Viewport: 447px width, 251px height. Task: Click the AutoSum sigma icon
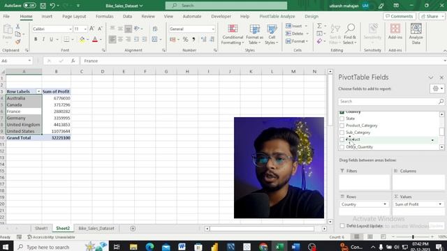[319, 26]
